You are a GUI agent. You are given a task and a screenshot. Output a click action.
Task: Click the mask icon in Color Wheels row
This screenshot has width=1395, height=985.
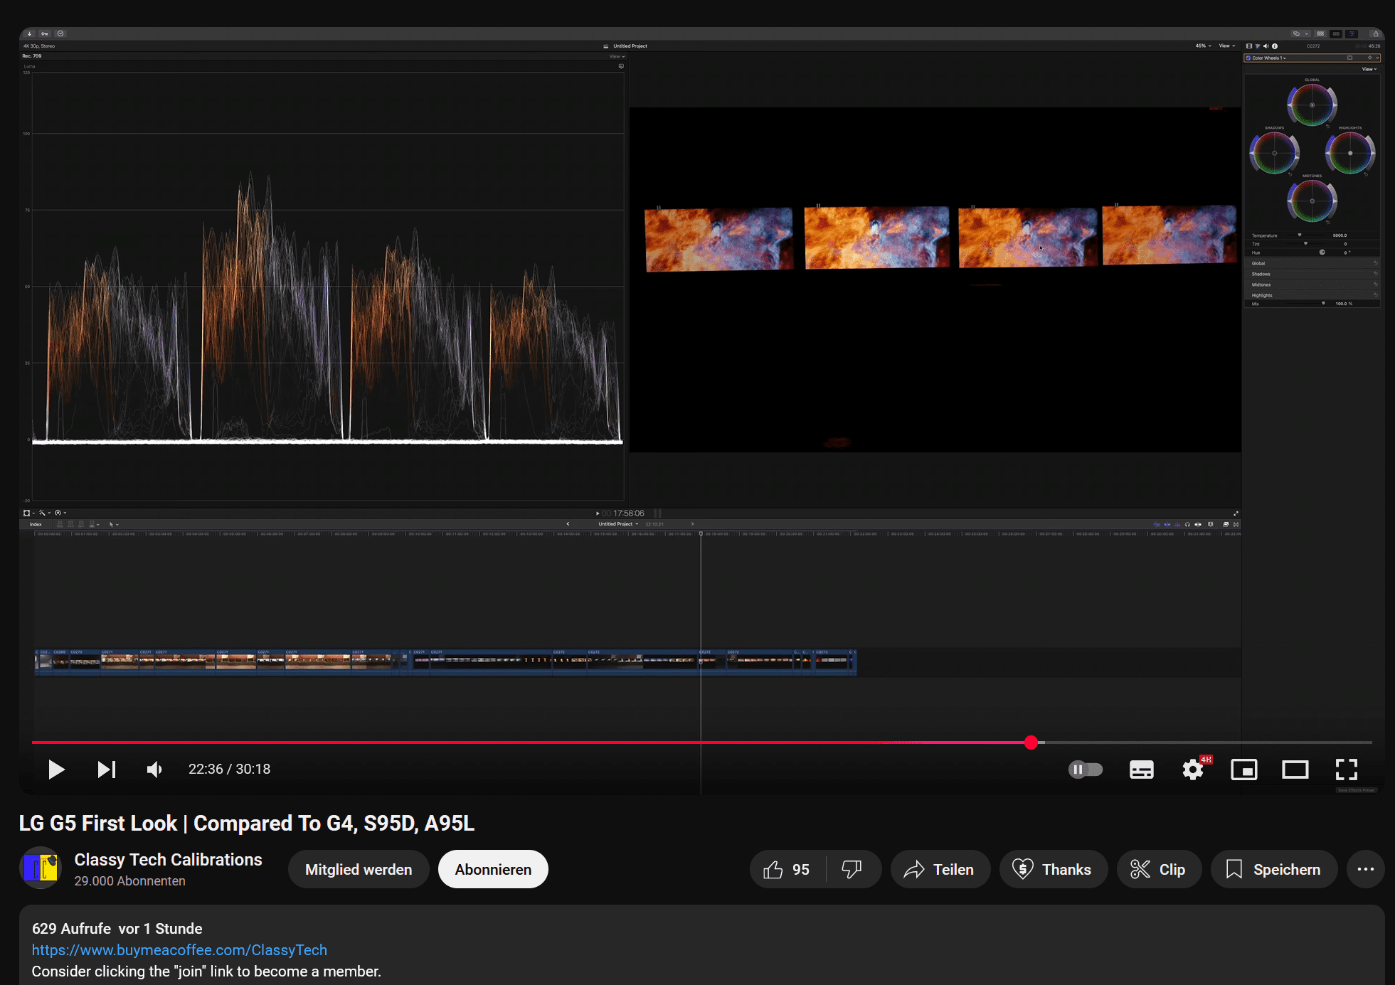tap(1349, 58)
